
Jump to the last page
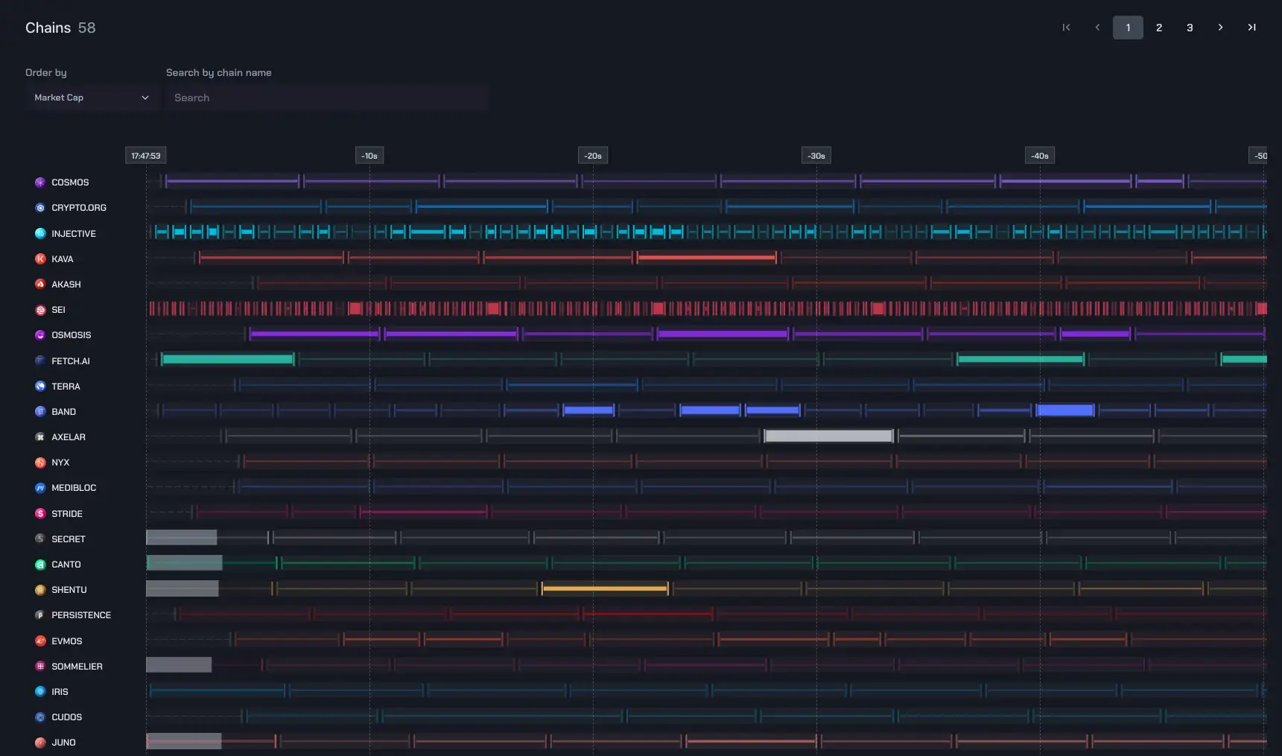pyautogui.click(x=1251, y=28)
